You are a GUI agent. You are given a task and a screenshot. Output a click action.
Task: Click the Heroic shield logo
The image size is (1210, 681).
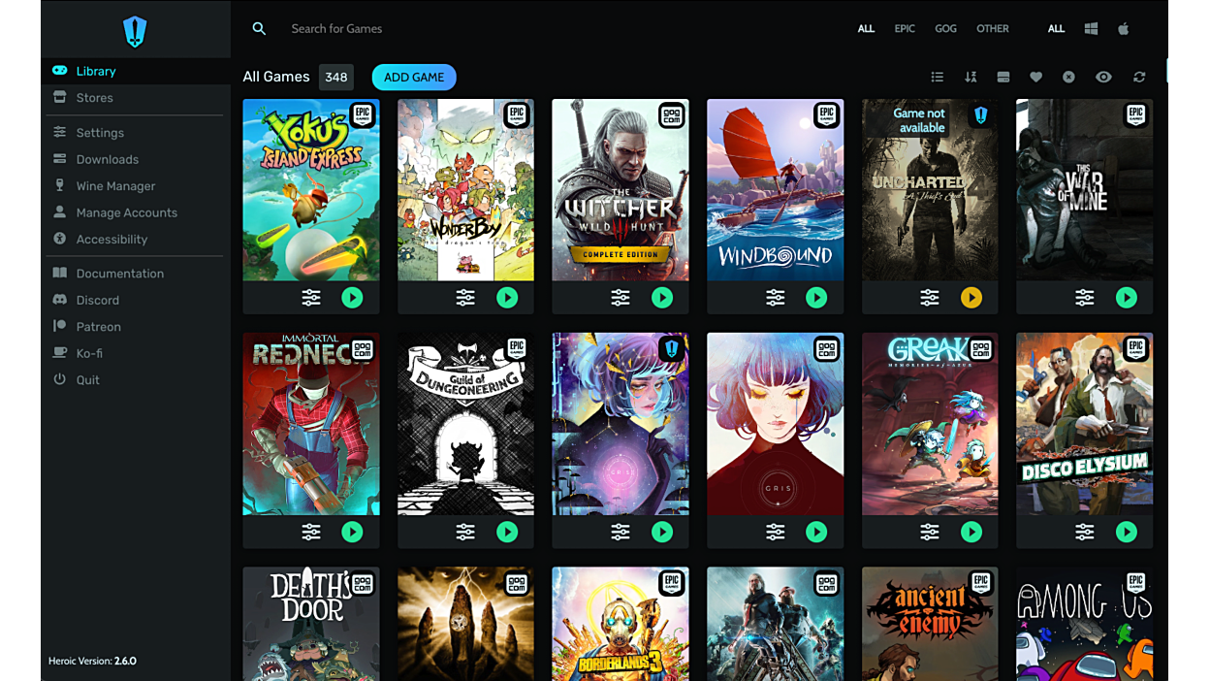coord(135,30)
